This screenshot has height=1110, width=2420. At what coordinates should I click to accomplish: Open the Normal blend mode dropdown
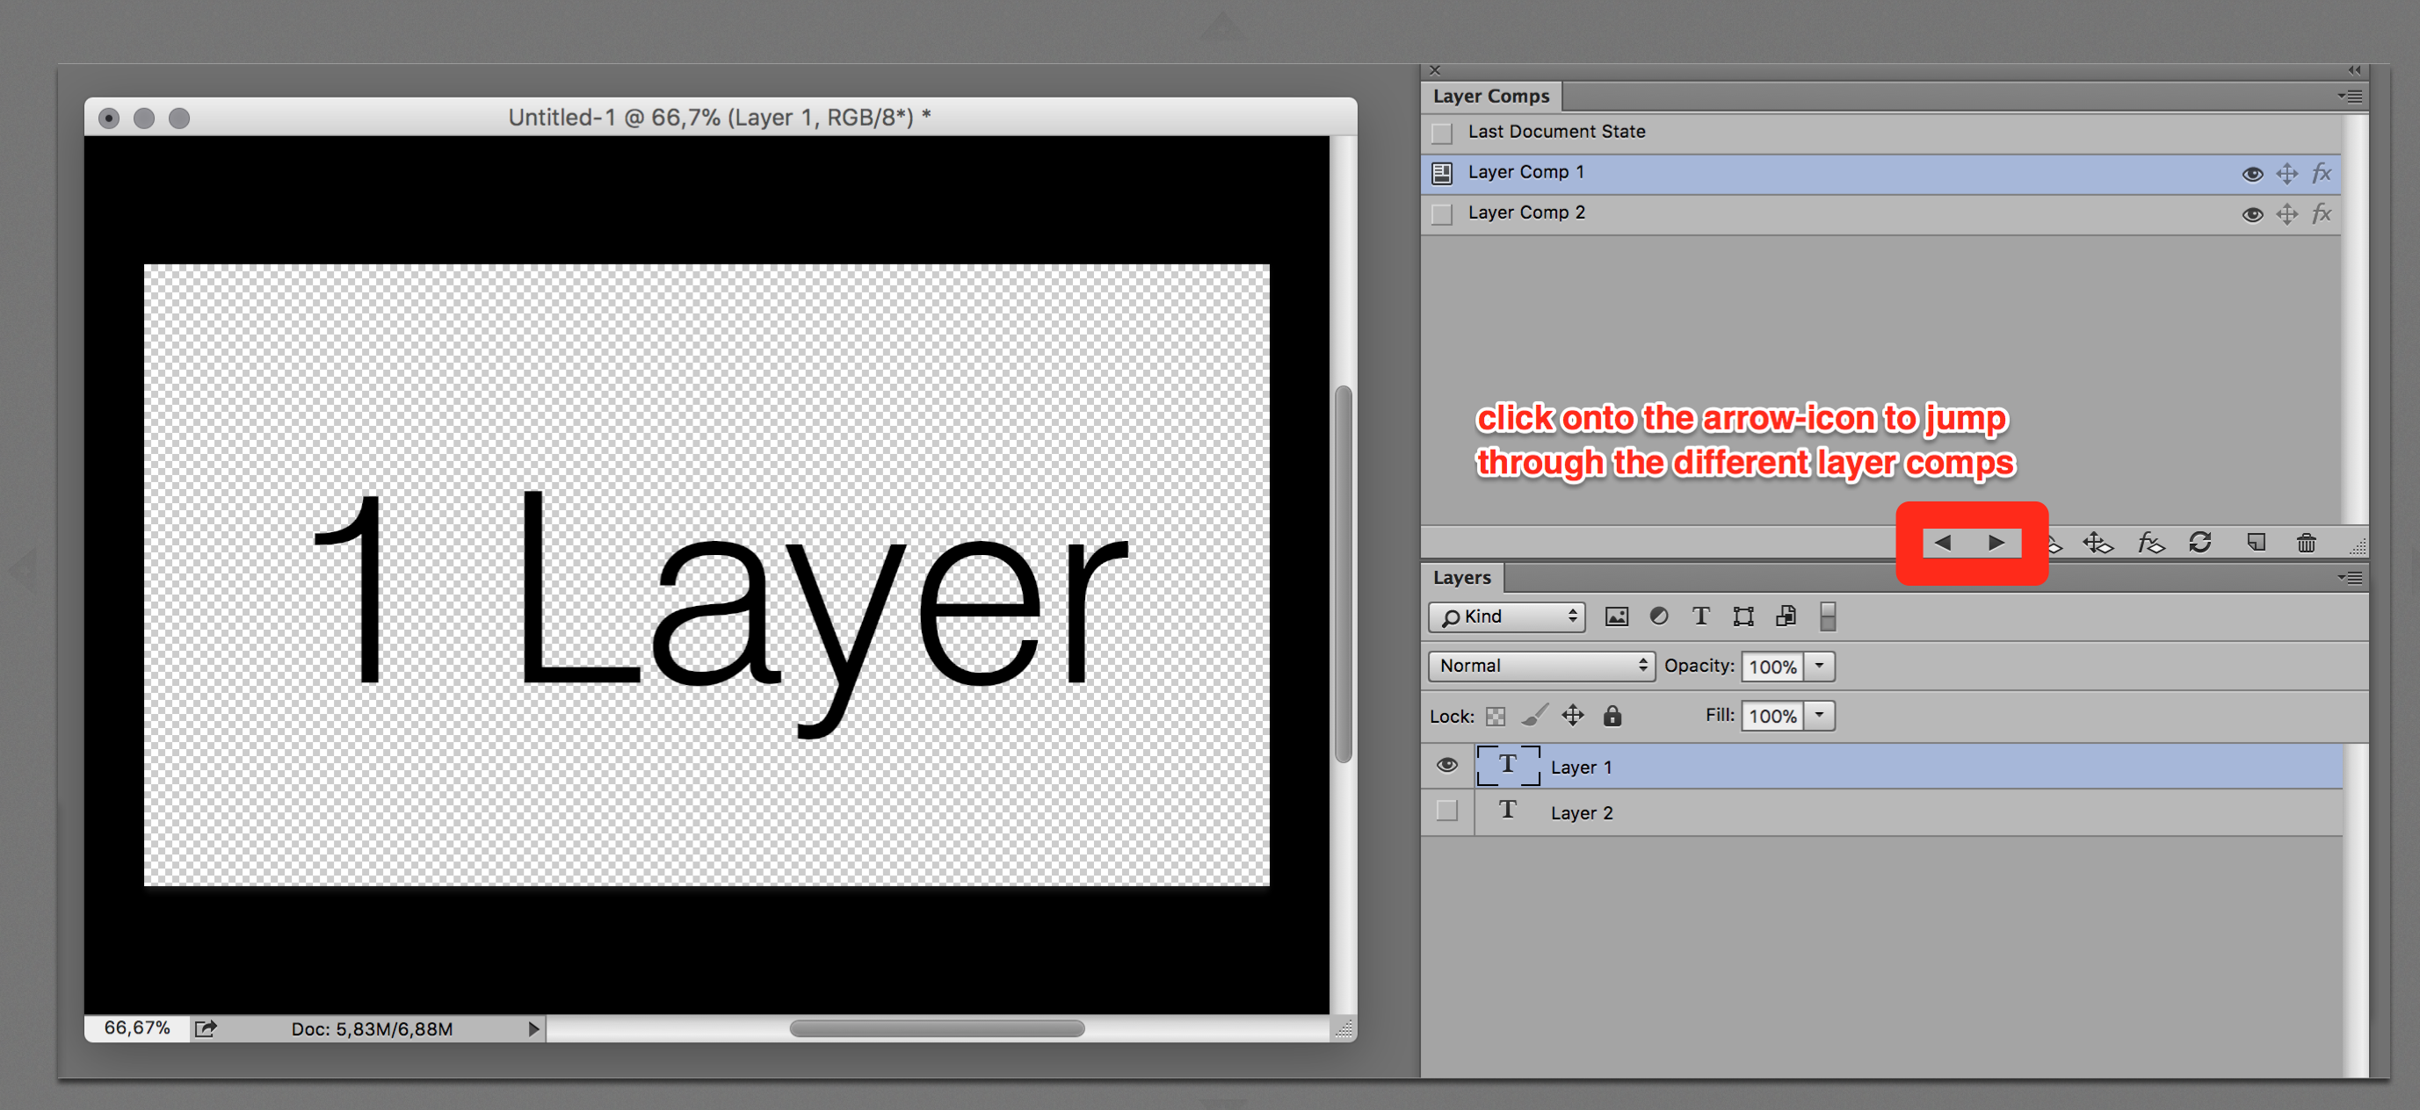[x=1540, y=666]
